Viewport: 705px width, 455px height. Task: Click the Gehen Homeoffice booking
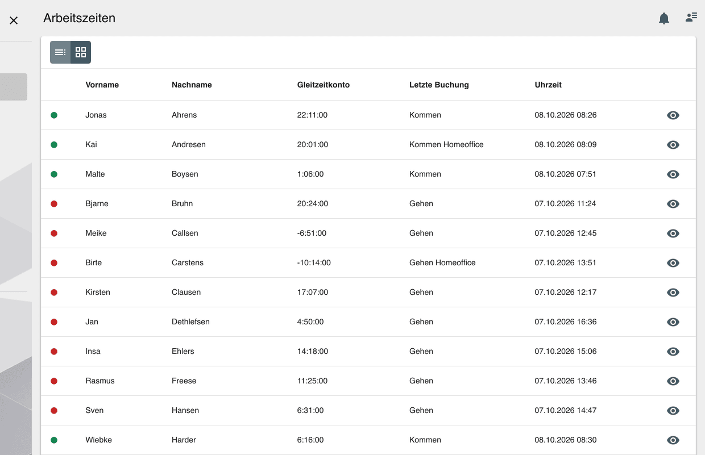[442, 262]
